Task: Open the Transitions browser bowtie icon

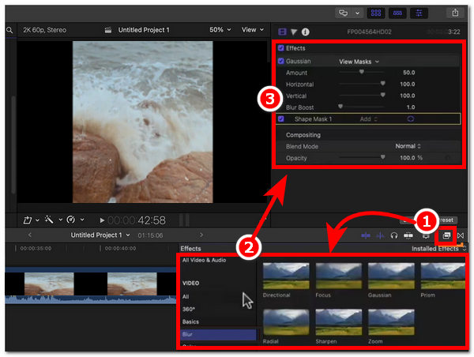Action: (461, 235)
